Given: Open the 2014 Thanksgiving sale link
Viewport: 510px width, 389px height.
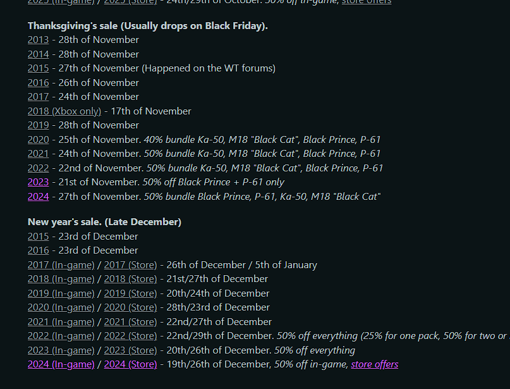Looking at the screenshot, I should tap(38, 54).
